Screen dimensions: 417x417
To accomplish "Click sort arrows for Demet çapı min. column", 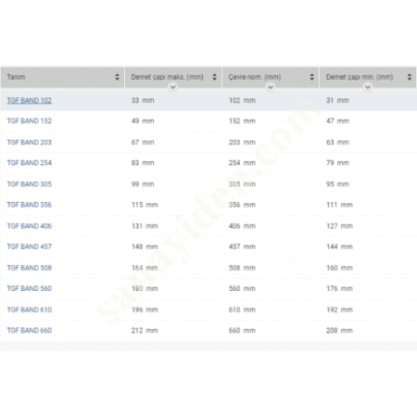I will point(410,77).
